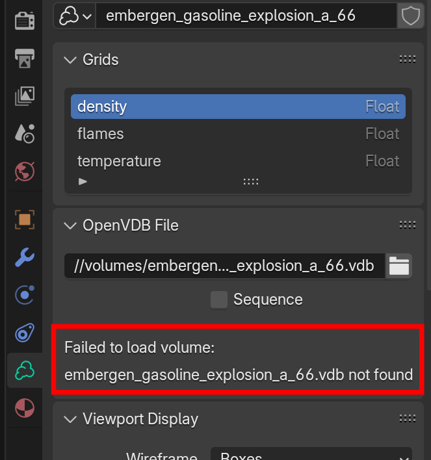Open the Modifiers wrench tab

click(x=25, y=257)
